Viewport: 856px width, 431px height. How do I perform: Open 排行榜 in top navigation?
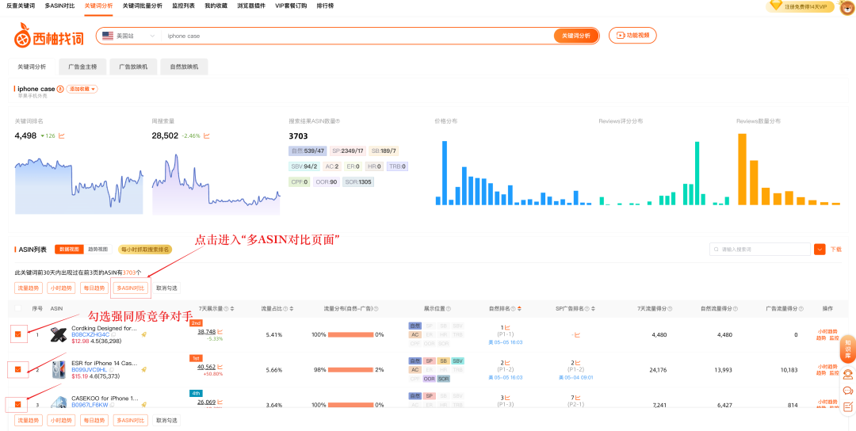[x=325, y=6]
